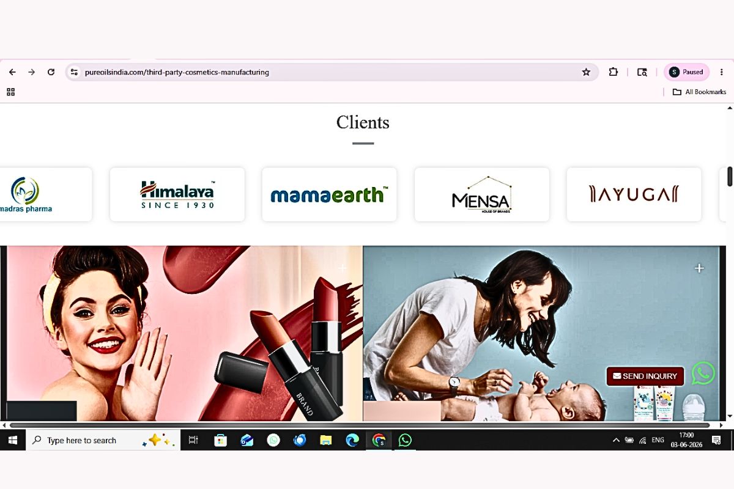Check the battery status icon
This screenshot has height=489, width=734.
pyautogui.click(x=629, y=440)
